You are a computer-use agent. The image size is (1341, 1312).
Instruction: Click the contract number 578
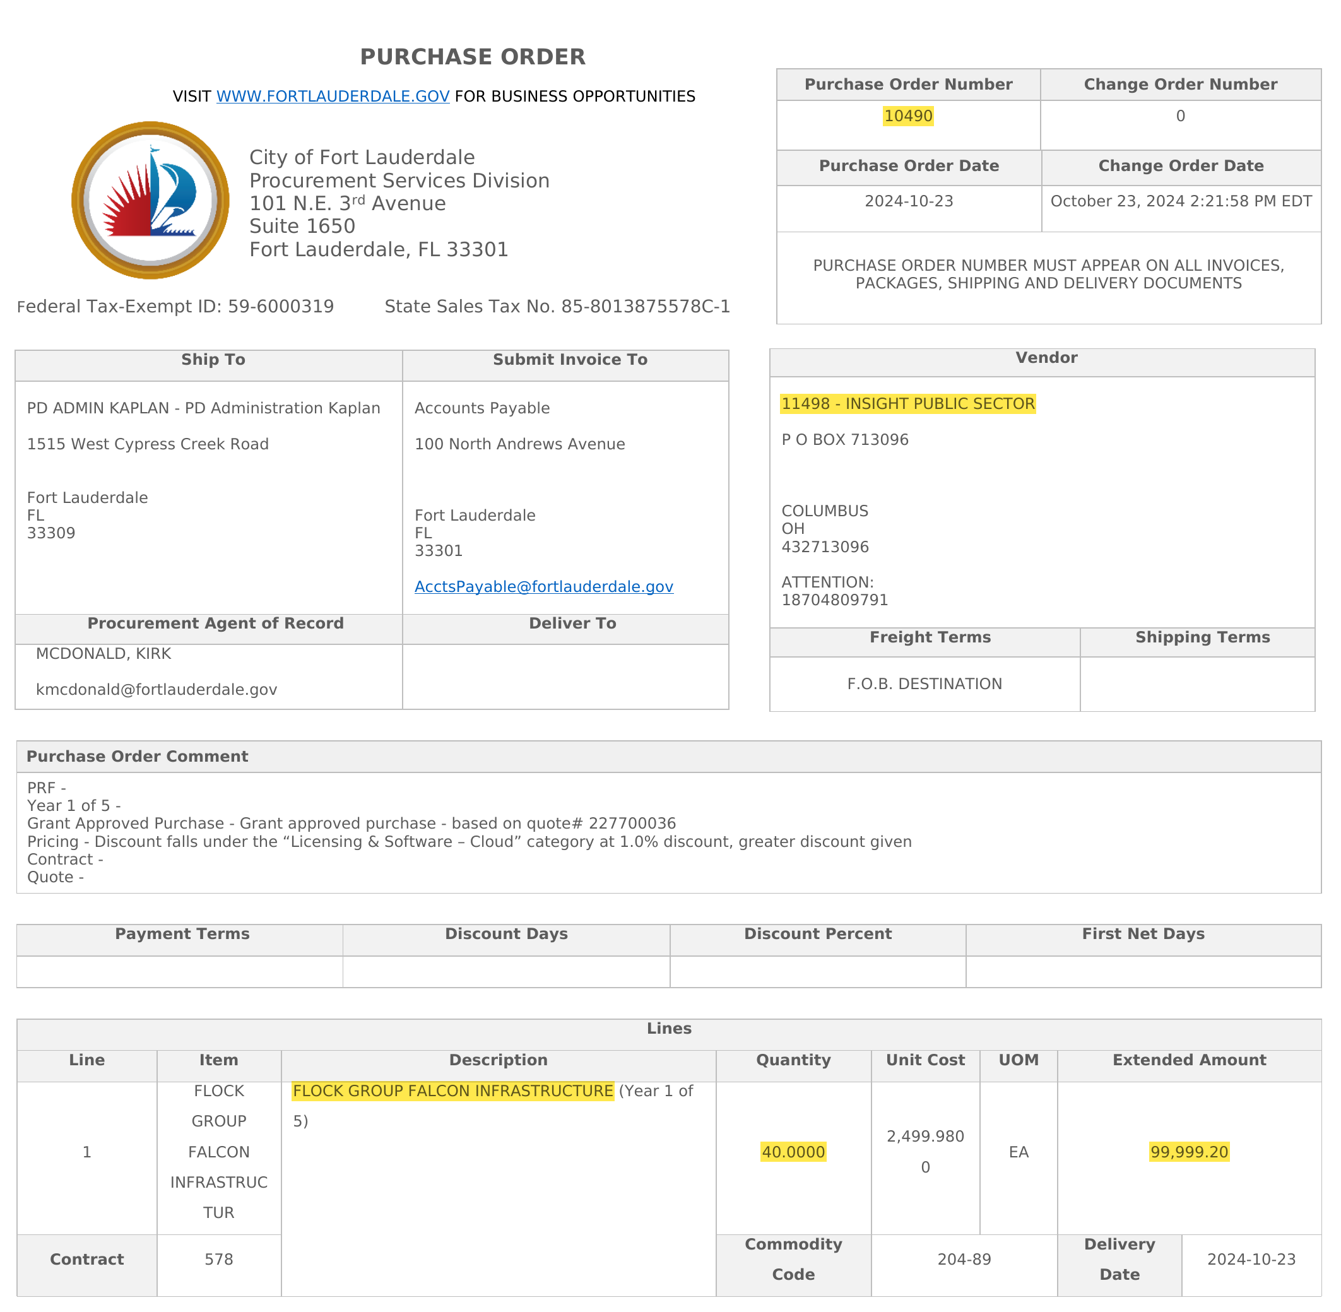tap(218, 1259)
